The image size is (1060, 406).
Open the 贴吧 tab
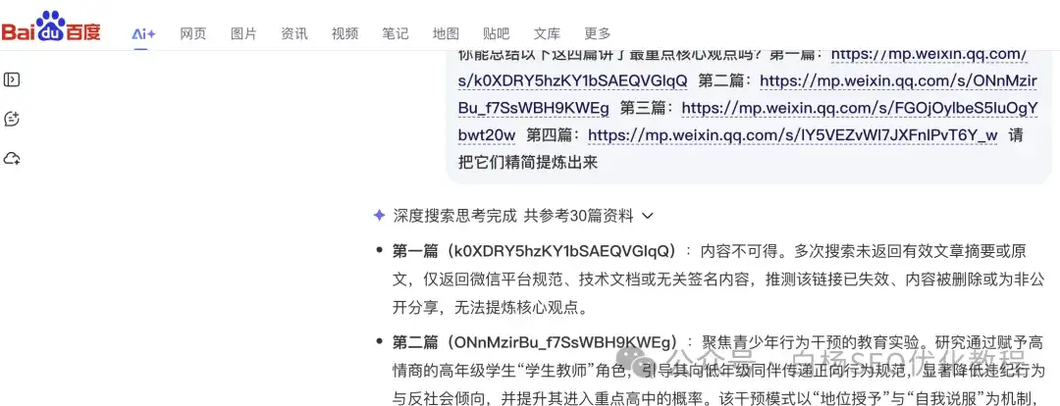[497, 33]
